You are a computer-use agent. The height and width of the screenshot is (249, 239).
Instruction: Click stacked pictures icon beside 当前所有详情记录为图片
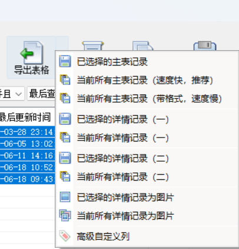[x=65, y=215]
